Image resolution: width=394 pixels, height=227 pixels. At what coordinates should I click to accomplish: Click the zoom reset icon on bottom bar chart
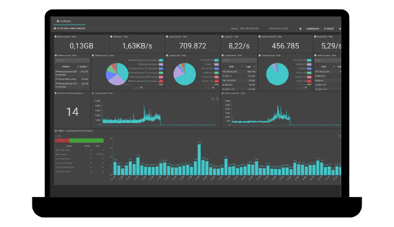pos(340,137)
